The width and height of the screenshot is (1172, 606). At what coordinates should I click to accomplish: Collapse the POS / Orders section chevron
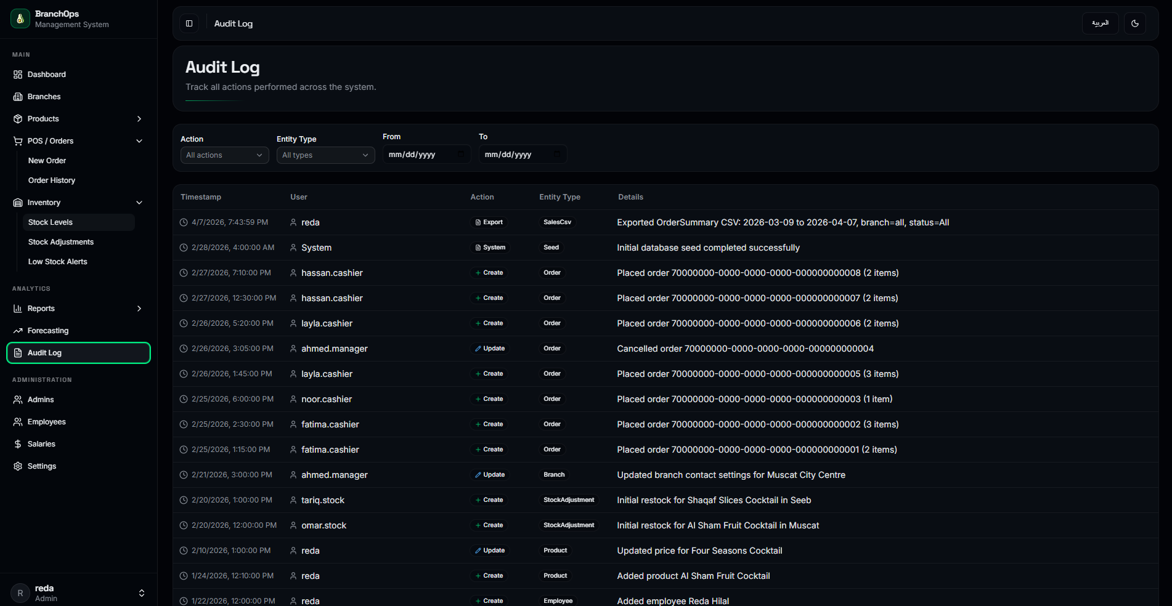[x=139, y=141]
